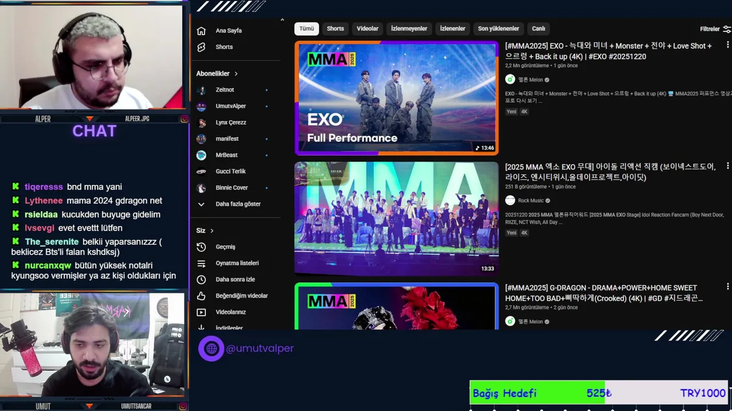Screen dimensions: 732x411
Task: Select the İzlenmeyenler filter chip
Action: coord(409,29)
